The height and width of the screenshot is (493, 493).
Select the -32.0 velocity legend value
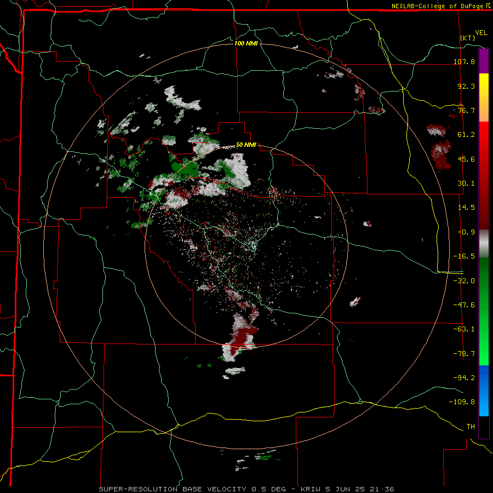pos(464,281)
